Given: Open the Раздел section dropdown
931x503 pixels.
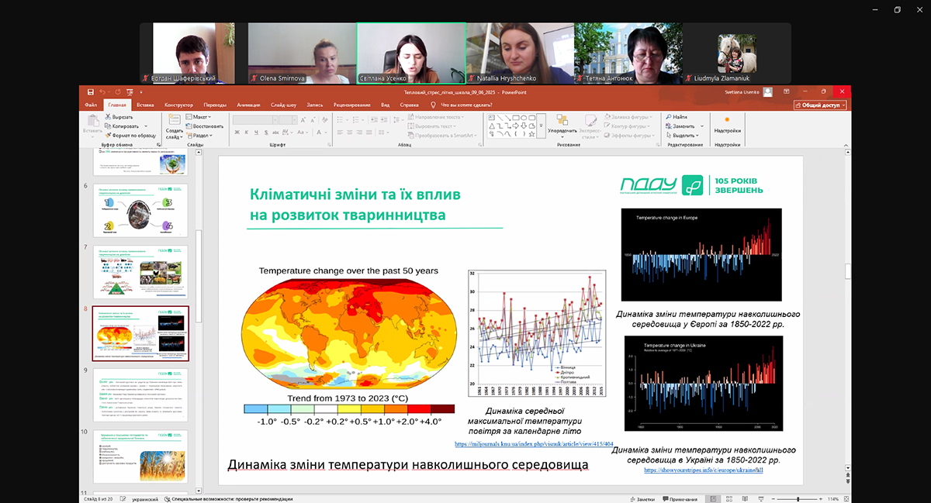Looking at the screenshot, I should pyautogui.click(x=199, y=136).
